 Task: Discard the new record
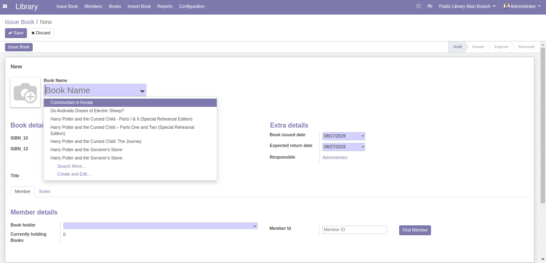(x=41, y=33)
